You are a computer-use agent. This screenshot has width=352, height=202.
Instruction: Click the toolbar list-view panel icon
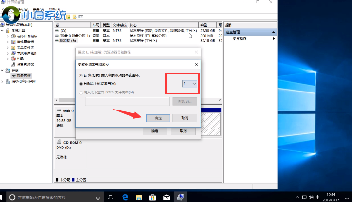81,17
